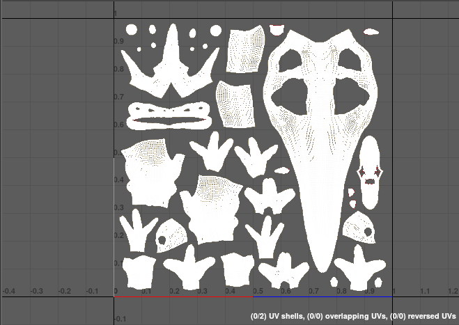Click the '(0/2) UV shells' status text
This screenshot has height=325, width=459.
pos(277,316)
